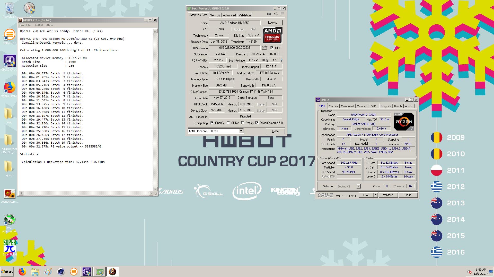Switch to the Bench tab in CPU-Z
The width and height of the screenshot is (494, 277).
pyautogui.click(x=398, y=106)
